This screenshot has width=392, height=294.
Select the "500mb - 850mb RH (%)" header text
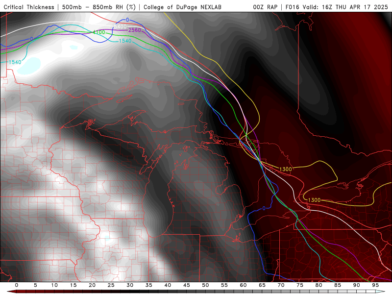click(x=99, y=7)
